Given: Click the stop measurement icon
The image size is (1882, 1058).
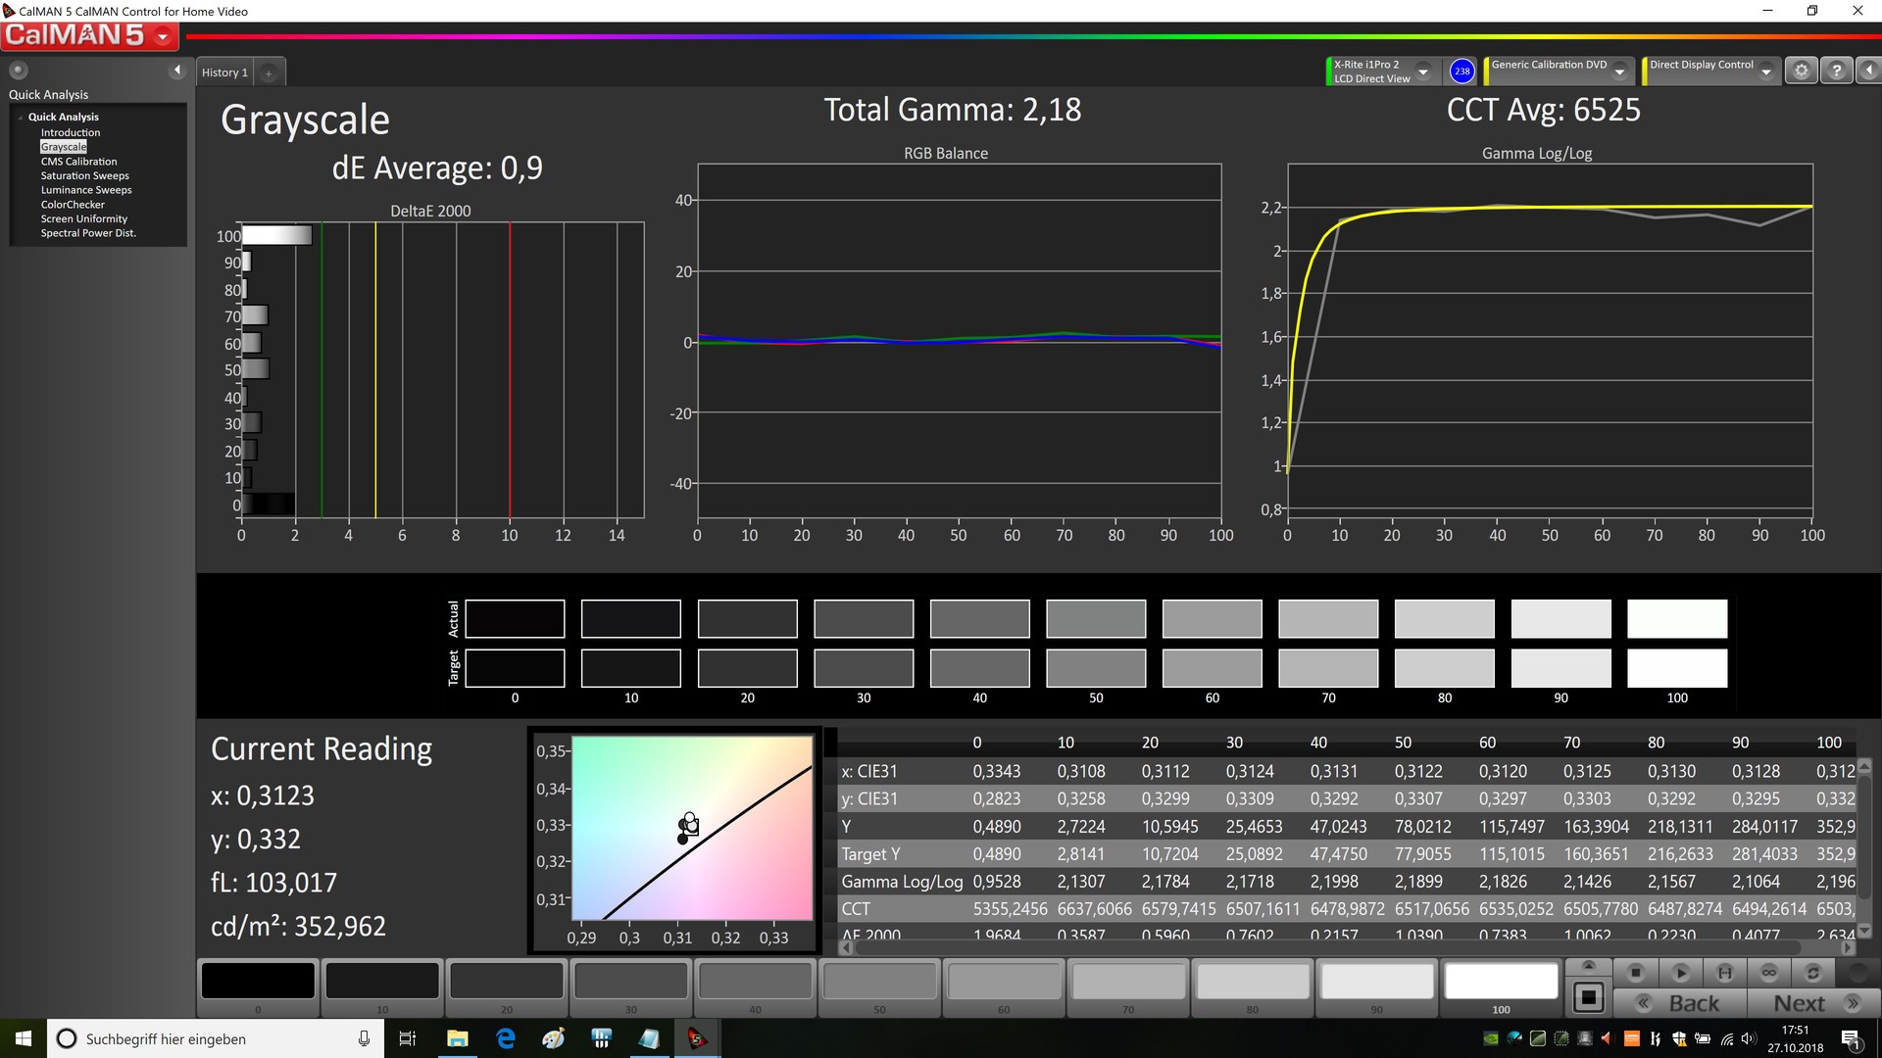Looking at the screenshot, I should (1635, 973).
